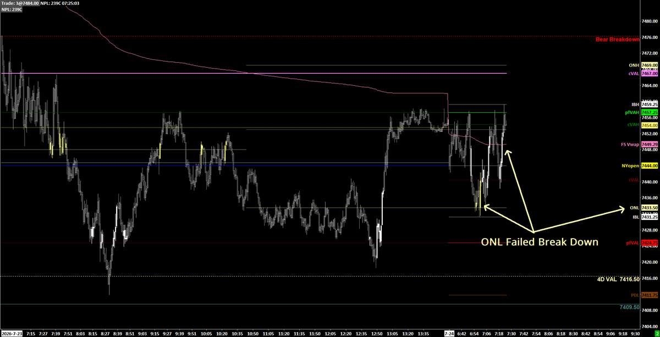Viewport: 660px width, 337px height.
Task: Select the NYopen level label
Action: (631, 165)
